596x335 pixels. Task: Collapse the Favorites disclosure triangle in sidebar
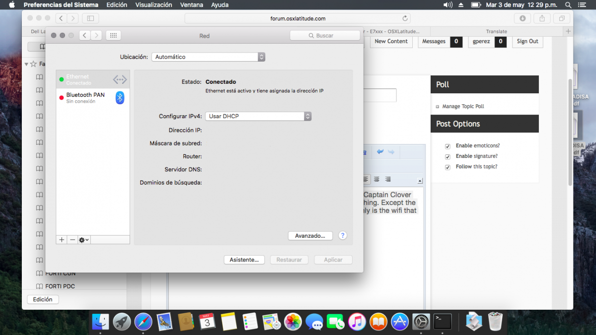click(26, 64)
